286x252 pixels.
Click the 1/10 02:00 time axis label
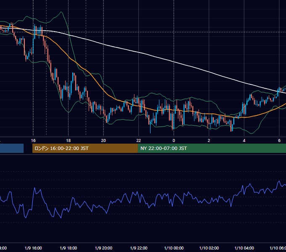point(209,248)
